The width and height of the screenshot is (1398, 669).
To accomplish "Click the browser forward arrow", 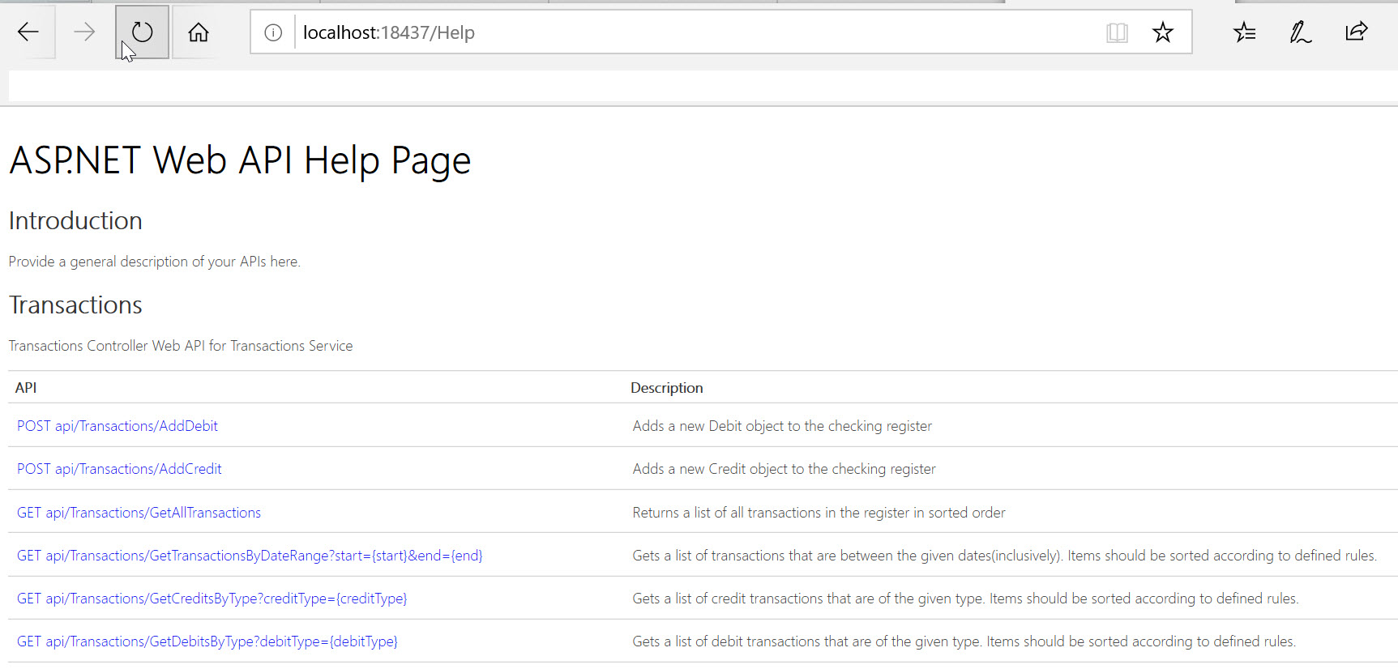I will [x=84, y=32].
